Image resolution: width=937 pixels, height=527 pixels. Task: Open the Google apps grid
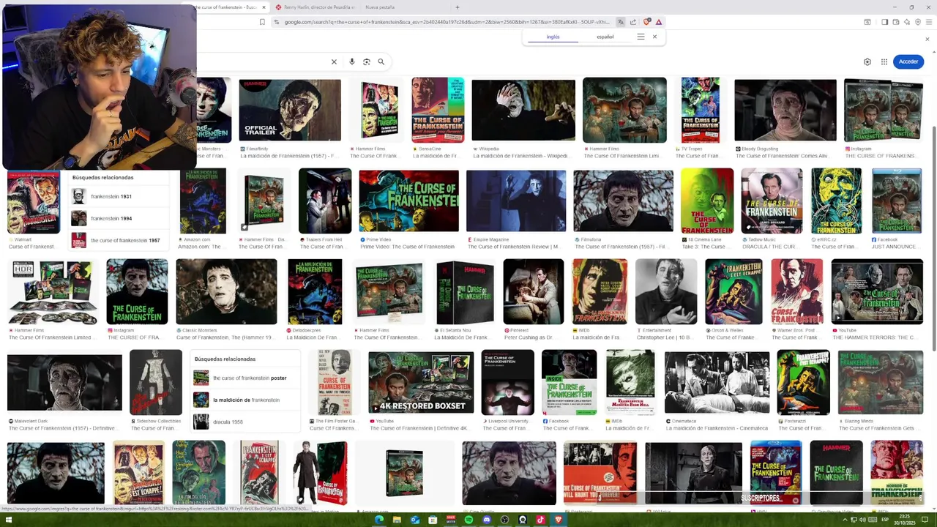[884, 62]
